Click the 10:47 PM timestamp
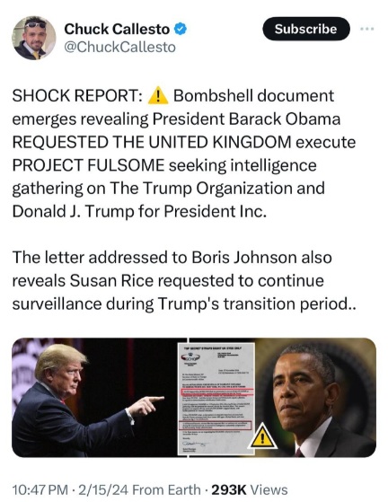The height and width of the screenshot is (502, 388). (40, 489)
